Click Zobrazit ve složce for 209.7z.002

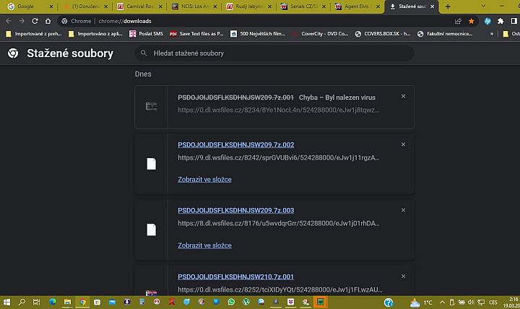(204, 179)
